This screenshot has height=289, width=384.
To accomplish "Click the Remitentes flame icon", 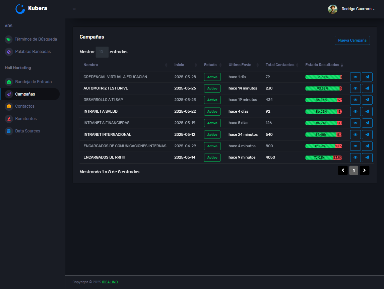I will pos(9,119).
